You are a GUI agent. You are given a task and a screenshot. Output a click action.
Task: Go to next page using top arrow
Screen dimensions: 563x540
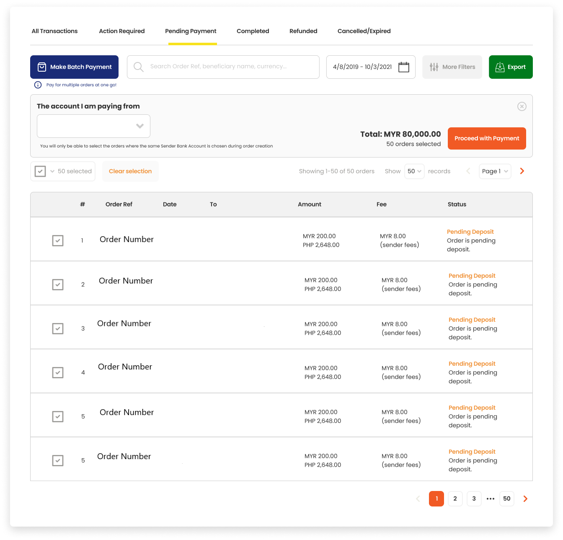[x=522, y=171]
